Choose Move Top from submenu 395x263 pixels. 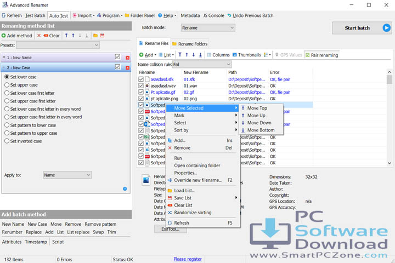261,108
